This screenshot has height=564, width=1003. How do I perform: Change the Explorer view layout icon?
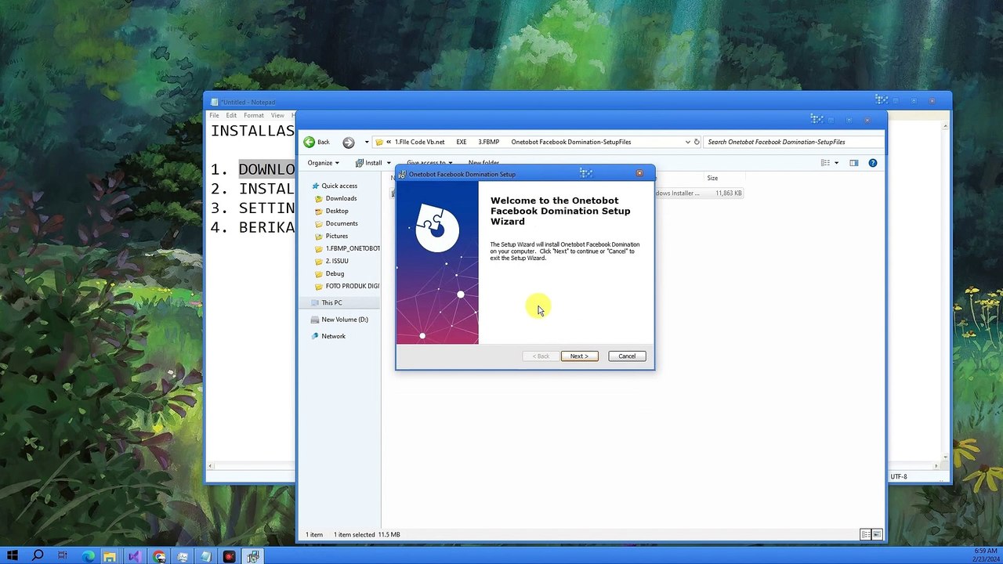(825, 163)
